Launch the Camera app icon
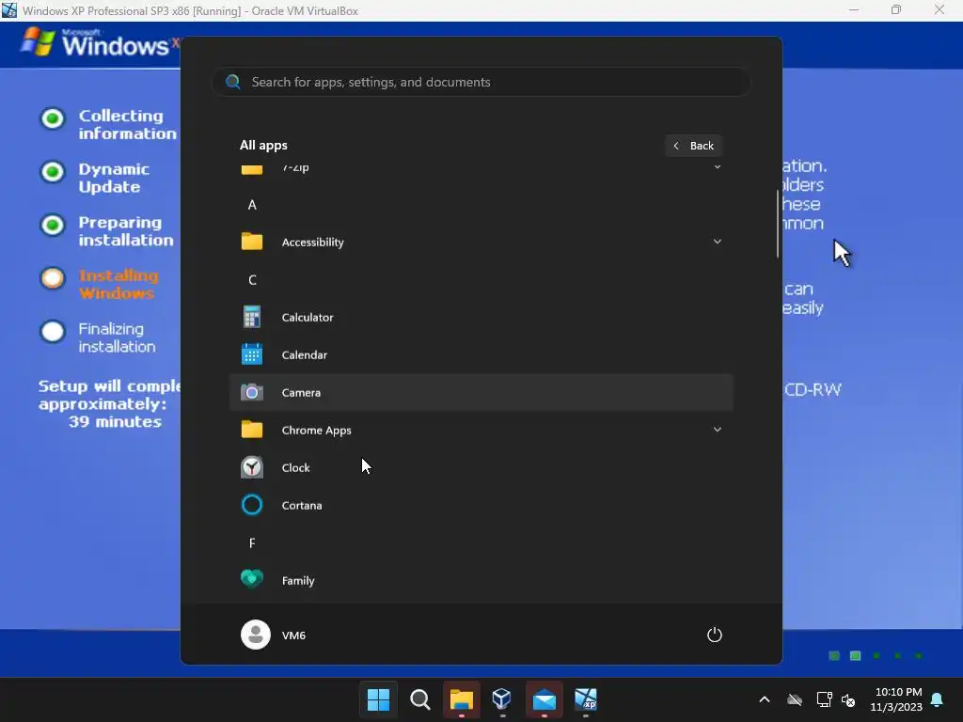The image size is (963, 722). point(252,392)
